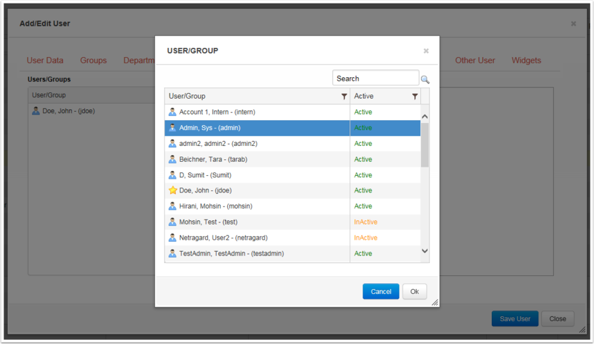Click the scroll down arrow of list
This screenshot has height=344, width=594.
click(424, 251)
